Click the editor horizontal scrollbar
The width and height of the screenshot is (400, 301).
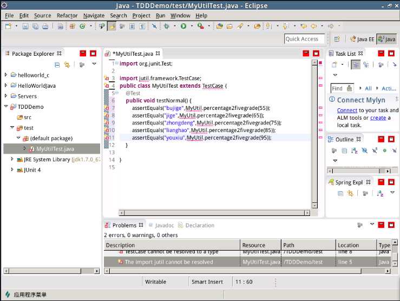pyautogui.click(x=214, y=213)
